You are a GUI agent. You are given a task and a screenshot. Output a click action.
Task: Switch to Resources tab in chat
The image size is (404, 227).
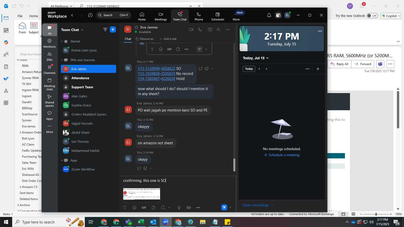pyautogui.click(x=145, y=39)
